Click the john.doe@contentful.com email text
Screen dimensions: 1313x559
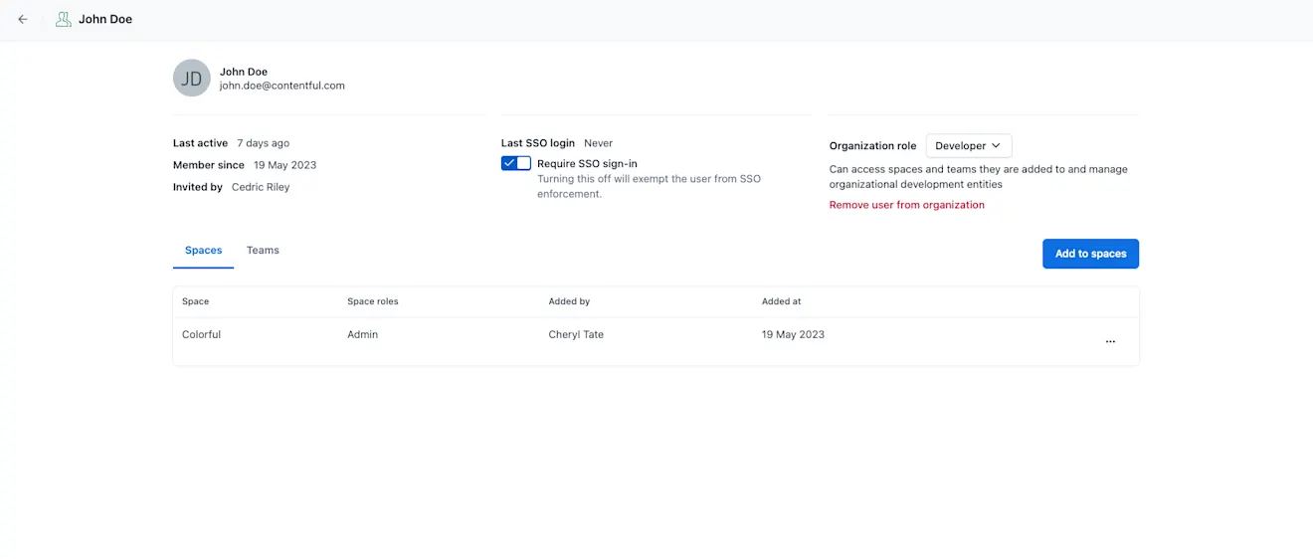pos(282,86)
